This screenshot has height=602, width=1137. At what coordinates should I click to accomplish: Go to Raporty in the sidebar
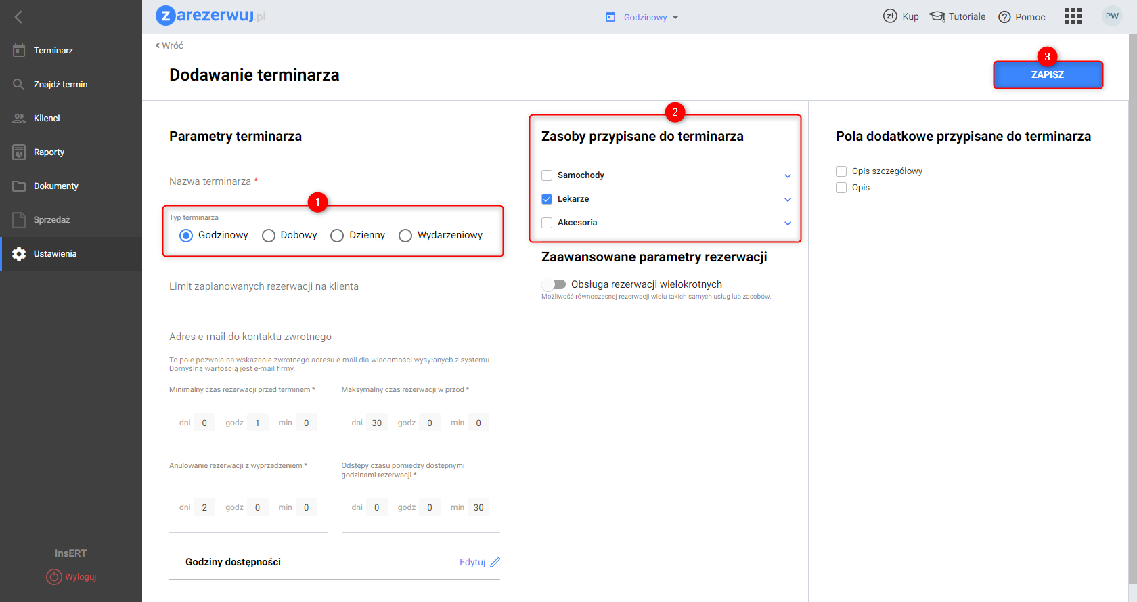point(49,152)
